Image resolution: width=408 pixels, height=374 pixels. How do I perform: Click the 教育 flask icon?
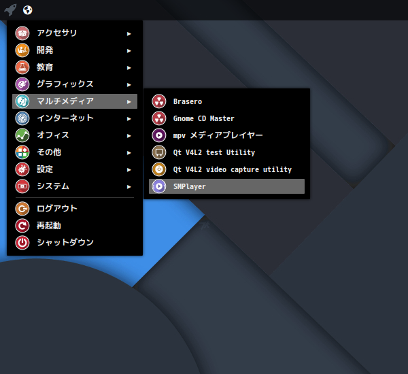coord(22,67)
